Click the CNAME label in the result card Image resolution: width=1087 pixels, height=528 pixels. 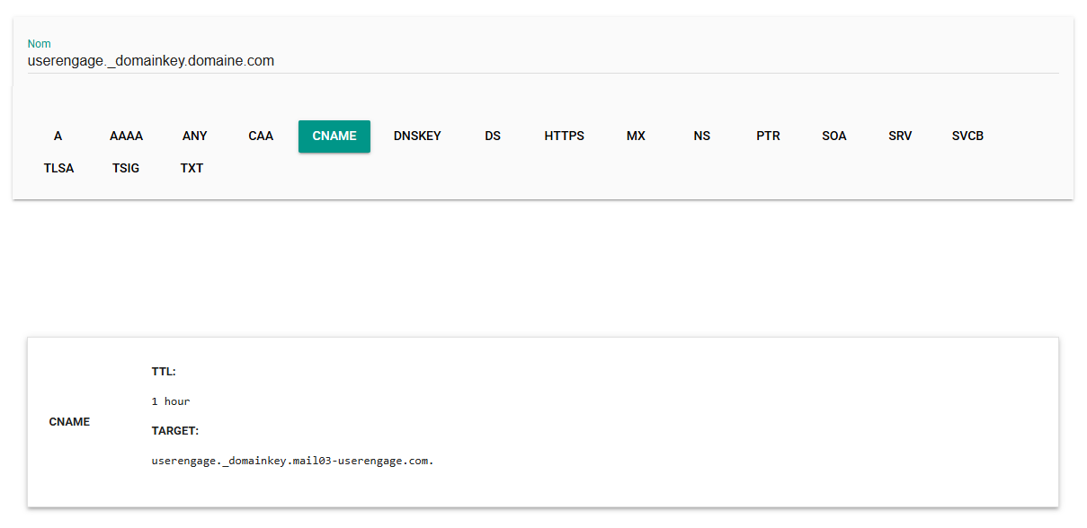point(69,422)
